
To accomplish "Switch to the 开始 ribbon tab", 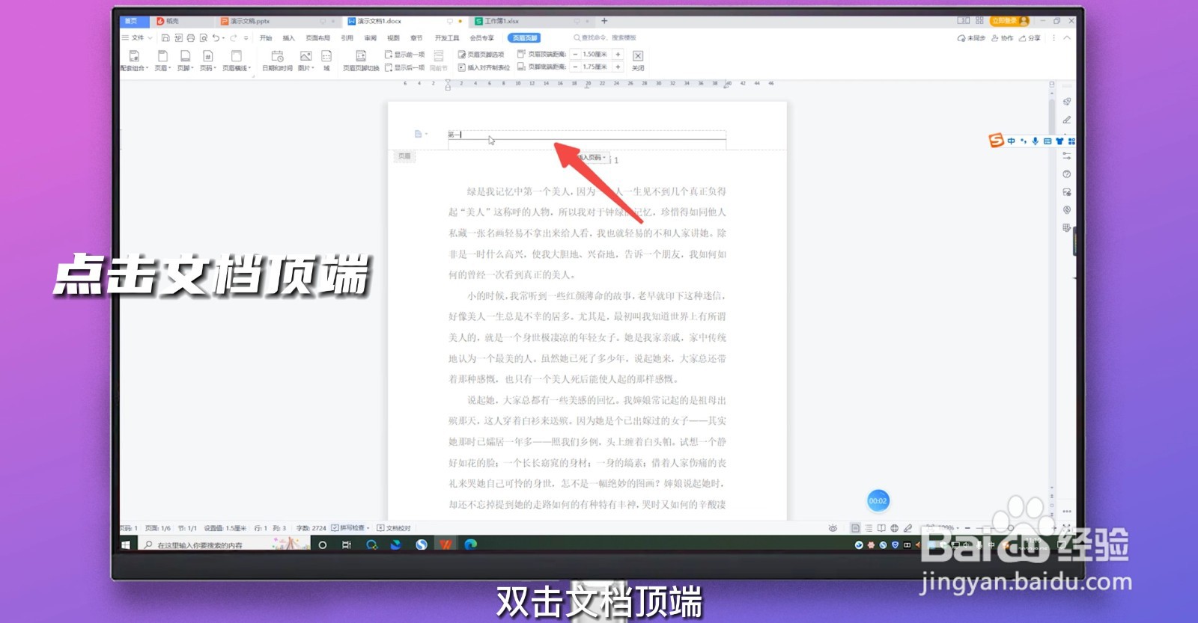I will pos(266,38).
